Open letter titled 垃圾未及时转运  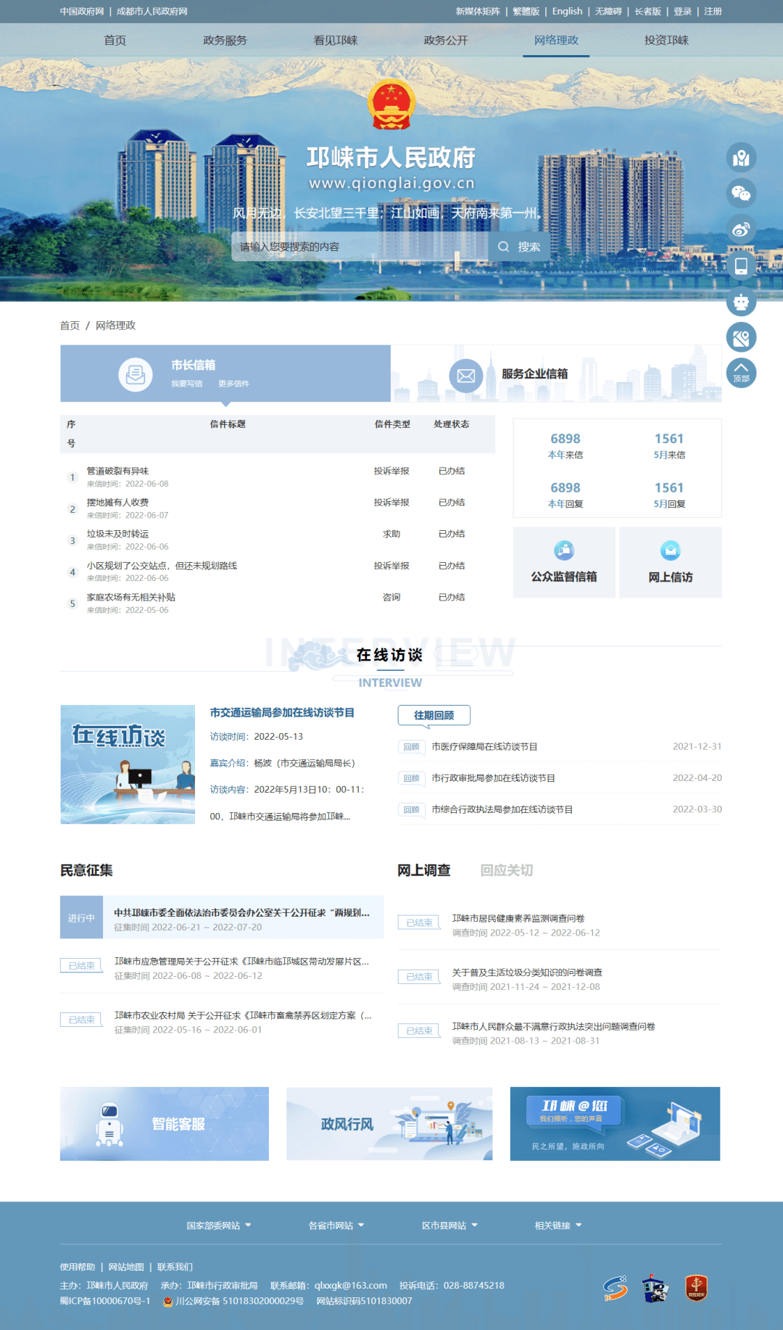(x=117, y=534)
